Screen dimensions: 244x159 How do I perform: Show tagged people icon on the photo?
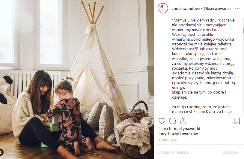pos(1,152)
